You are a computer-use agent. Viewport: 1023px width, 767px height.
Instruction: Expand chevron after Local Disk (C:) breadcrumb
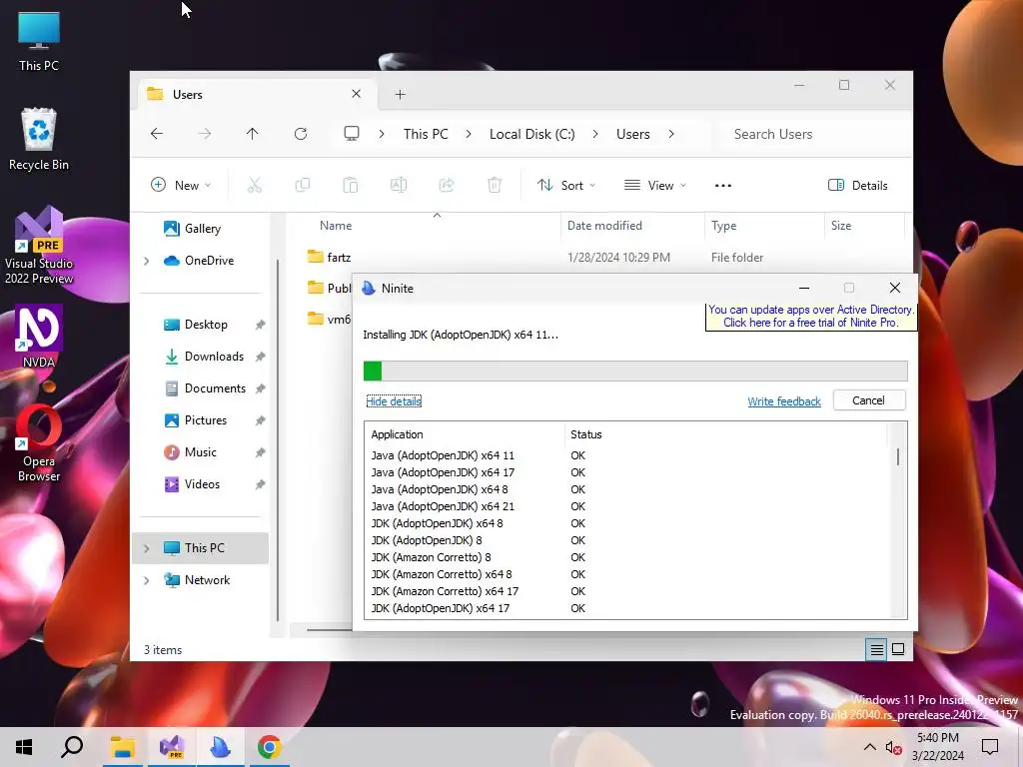pos(595,134)
